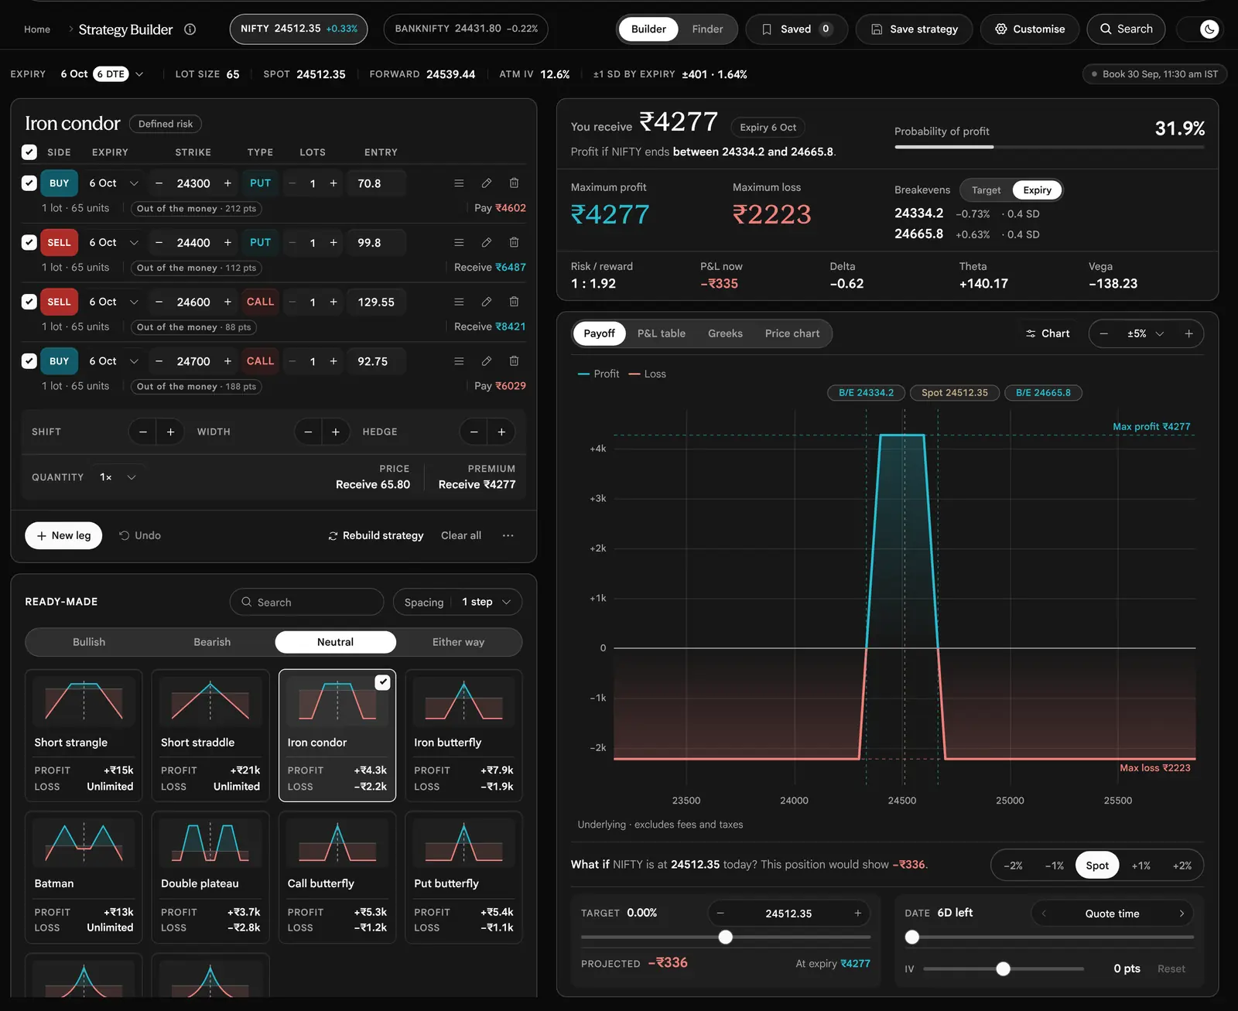Viewport: 1238px width, 1011px height.
Task: Select the Iron butterfly strategy card
Action: tap(463, 735)
